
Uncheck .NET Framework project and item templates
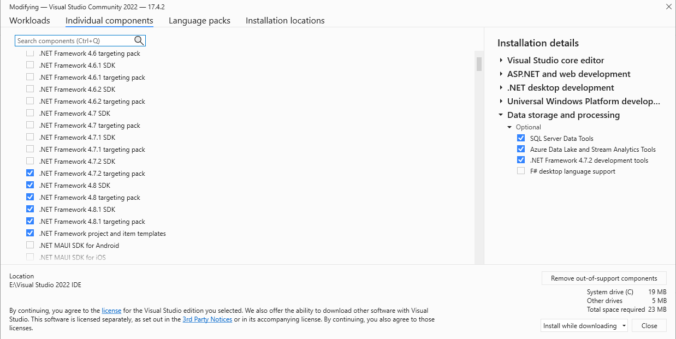coord(30,233)
